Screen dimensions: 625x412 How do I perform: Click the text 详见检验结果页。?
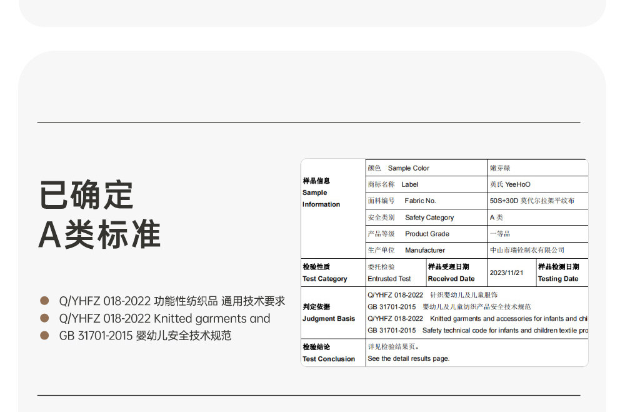pos(393,347)
